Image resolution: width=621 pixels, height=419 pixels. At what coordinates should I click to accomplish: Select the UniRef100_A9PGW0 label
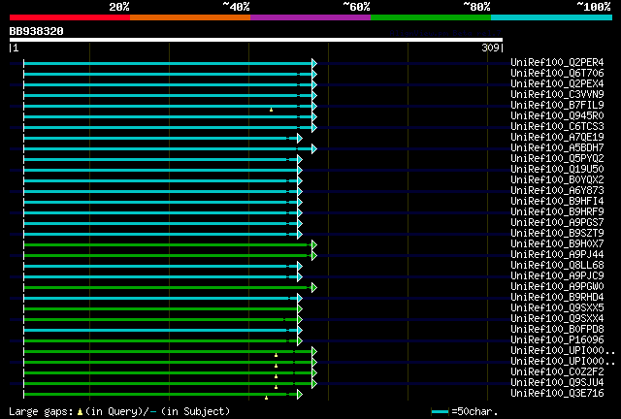point(557,287)
